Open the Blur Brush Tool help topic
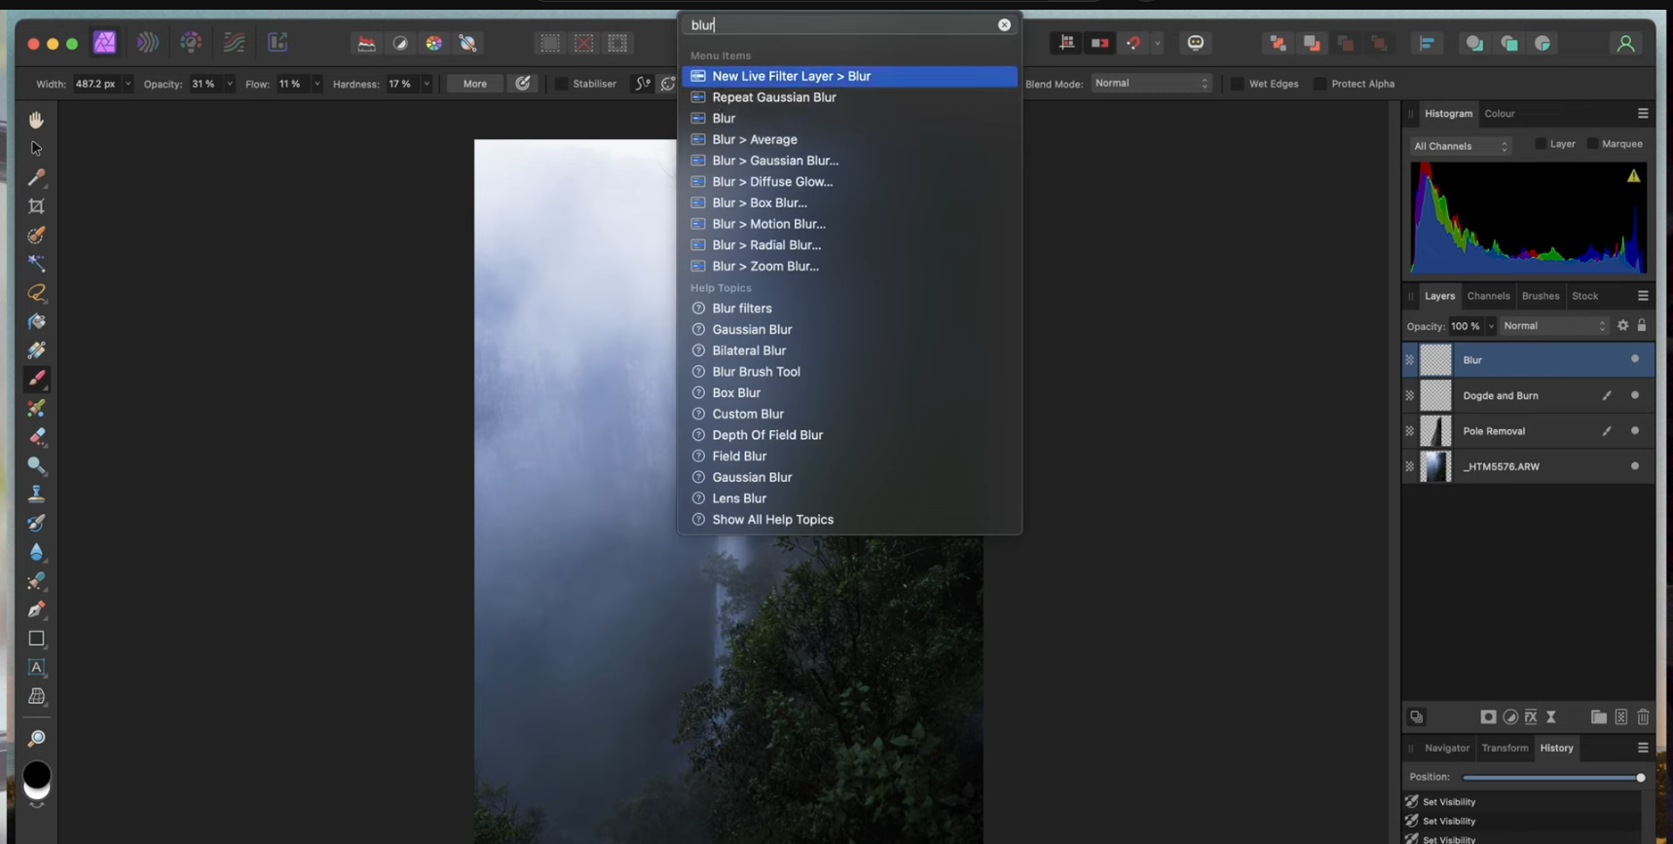Image resolution: width=1673 pixels, height=844 pixels. 849,372
